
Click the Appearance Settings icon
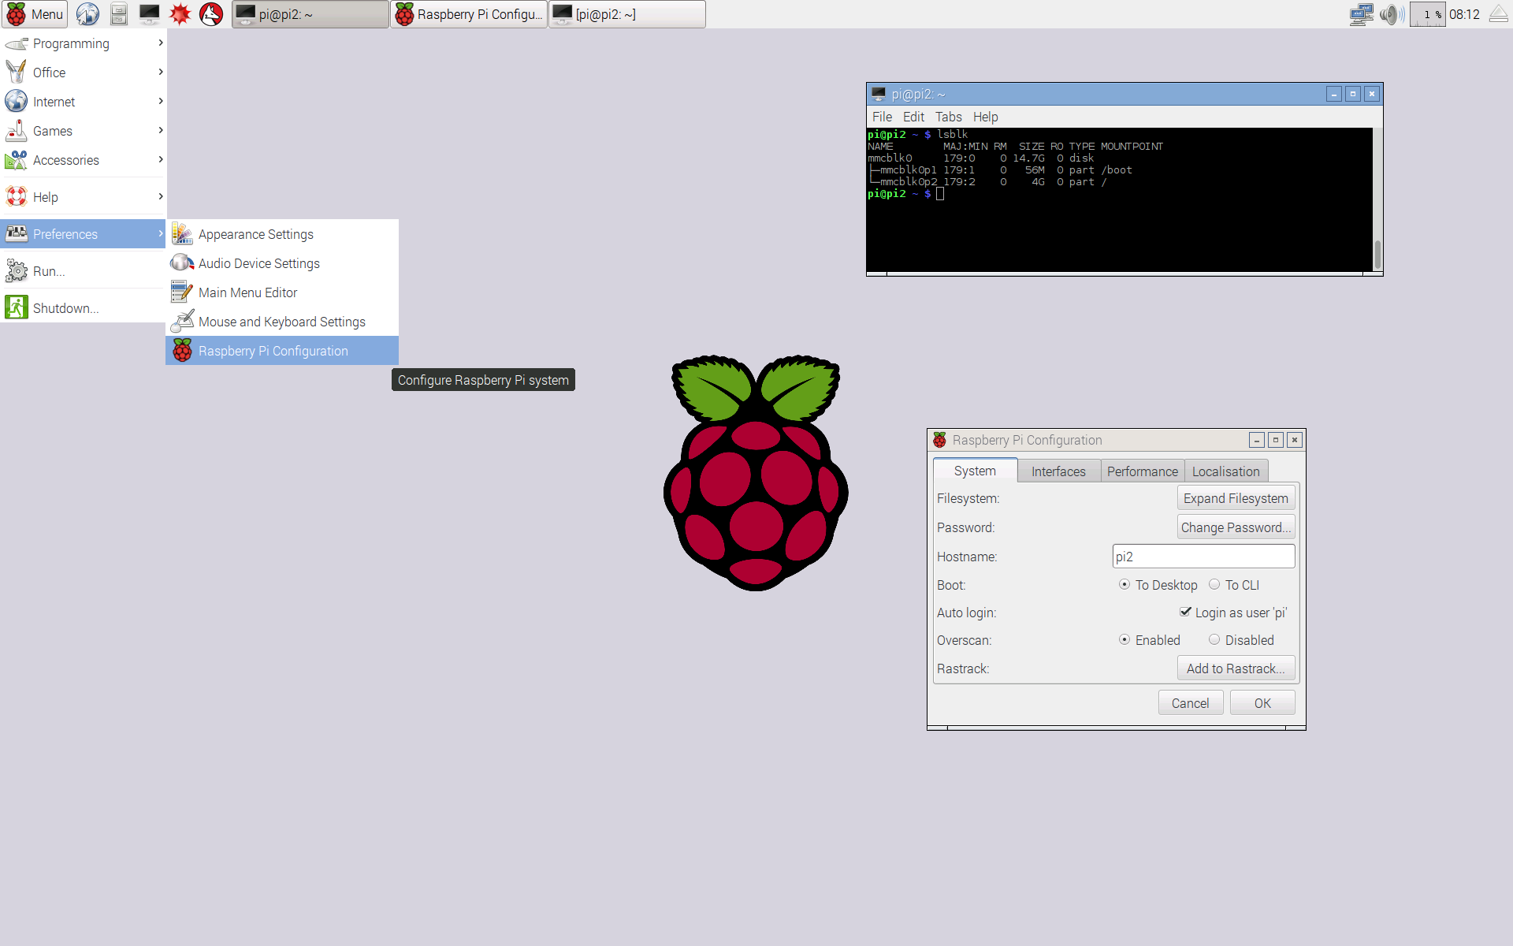tap(180, 233)
